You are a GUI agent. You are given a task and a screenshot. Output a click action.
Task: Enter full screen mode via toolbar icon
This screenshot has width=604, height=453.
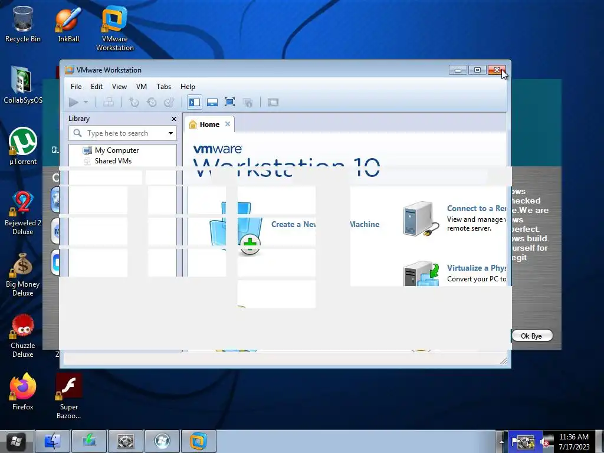point(229,103)
